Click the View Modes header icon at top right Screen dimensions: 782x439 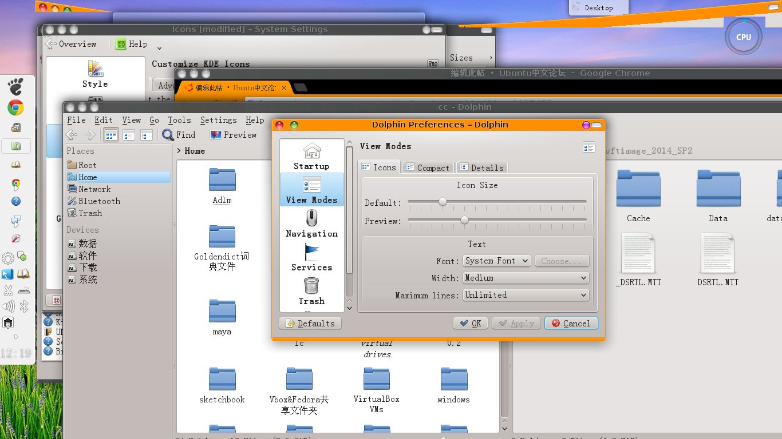coord(589,147)
